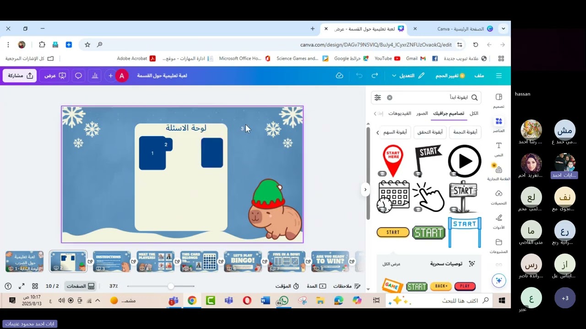Open the File (ملف) menu
This screenshot has width=586, height=329.
point(479,75)
